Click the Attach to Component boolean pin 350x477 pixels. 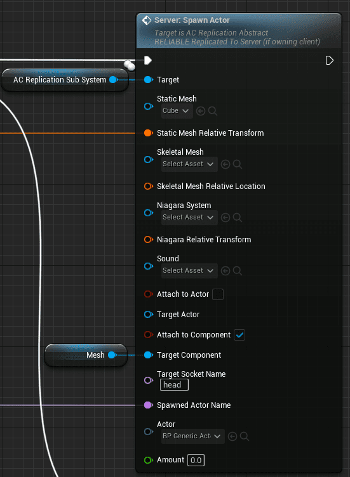point(149,335)
